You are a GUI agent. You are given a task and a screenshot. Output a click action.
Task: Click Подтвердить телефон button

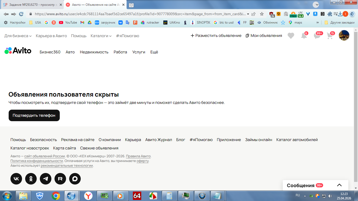tap(34, 115)
